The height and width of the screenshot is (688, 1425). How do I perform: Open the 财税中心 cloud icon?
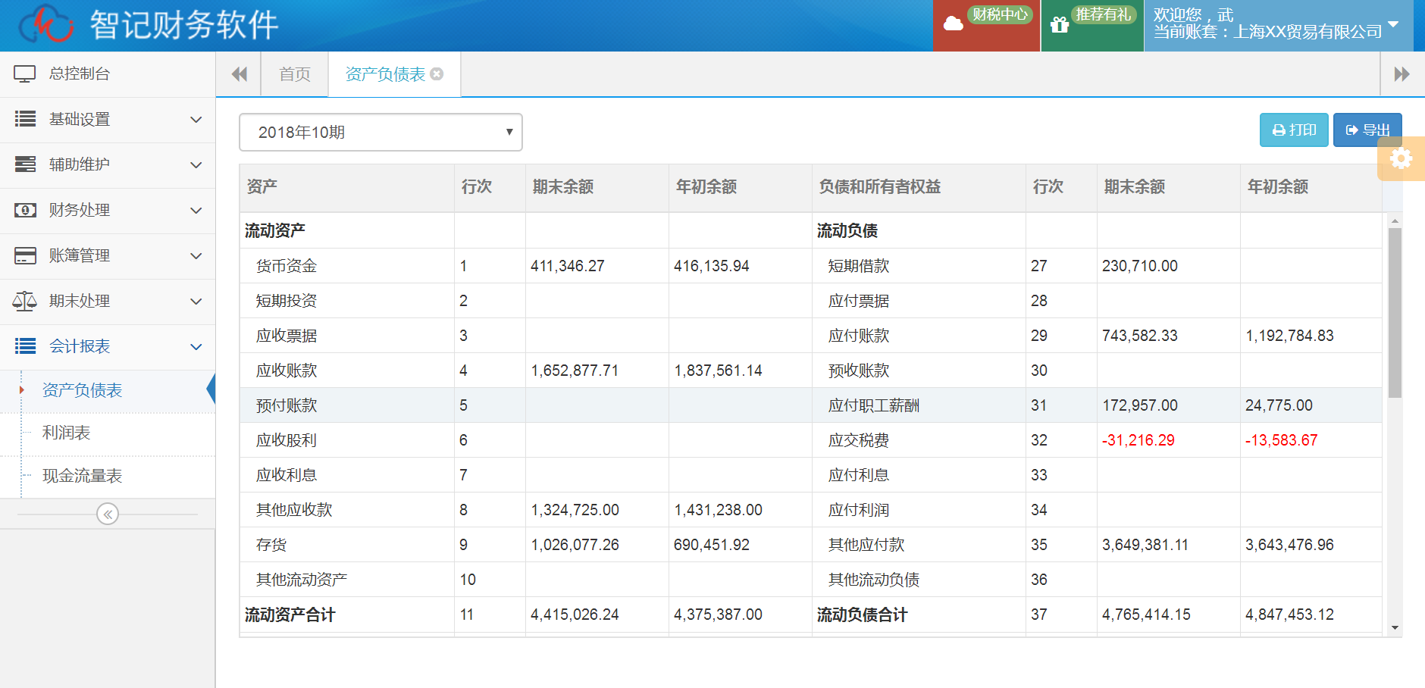(x=953, y=25)
